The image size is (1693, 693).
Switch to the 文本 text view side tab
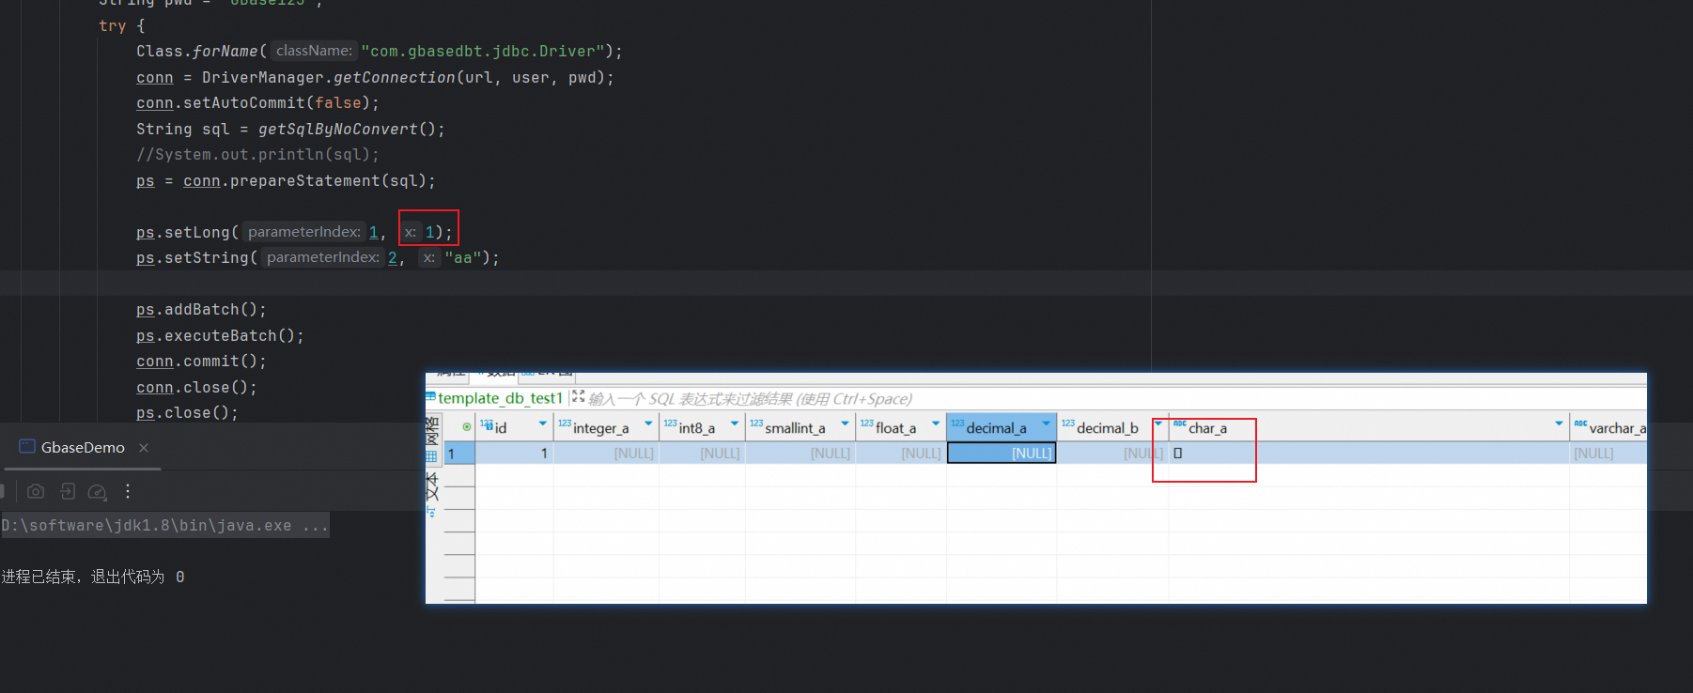432,485
